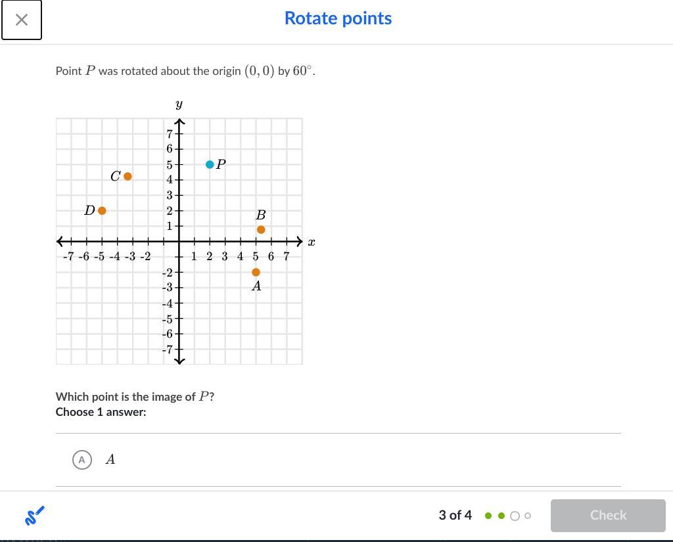Select the radio circle for choice A
673x542 pixels.
(81, 460)
